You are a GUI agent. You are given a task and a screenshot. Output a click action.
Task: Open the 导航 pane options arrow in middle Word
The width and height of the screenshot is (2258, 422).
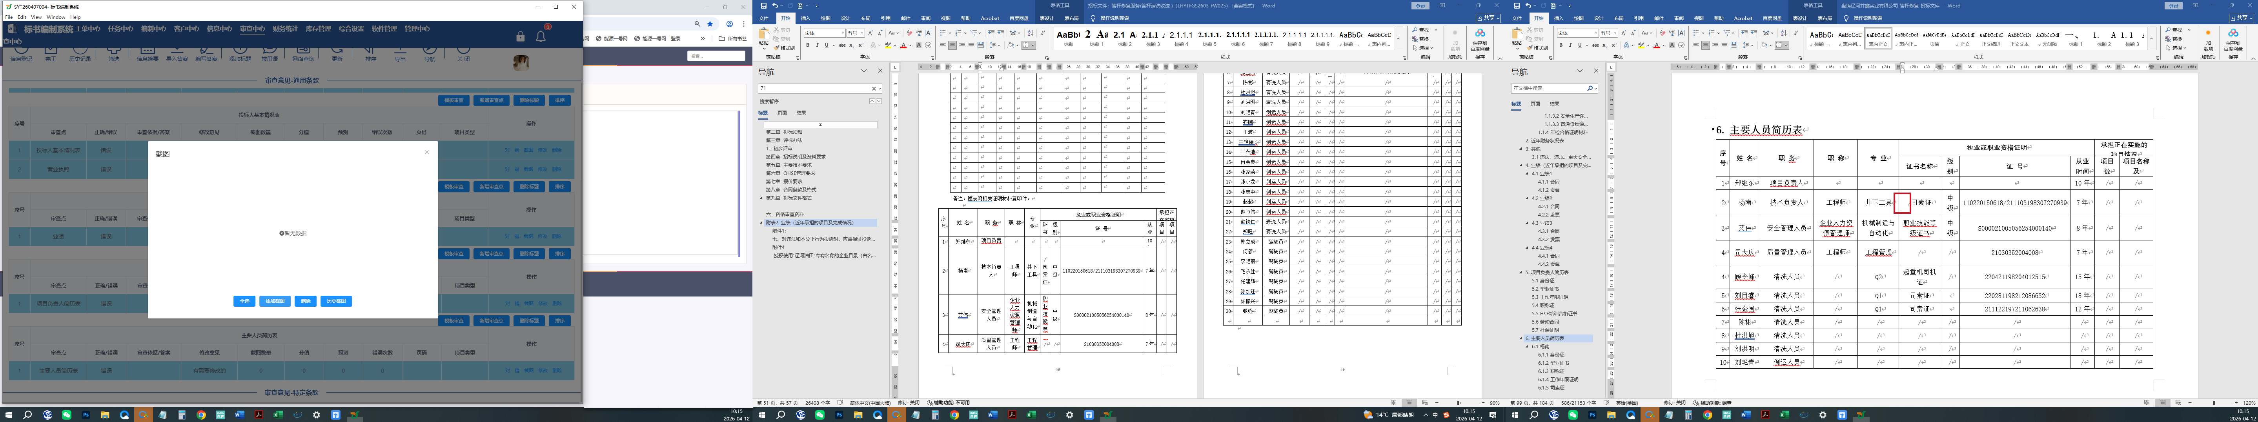coord(863,71)
